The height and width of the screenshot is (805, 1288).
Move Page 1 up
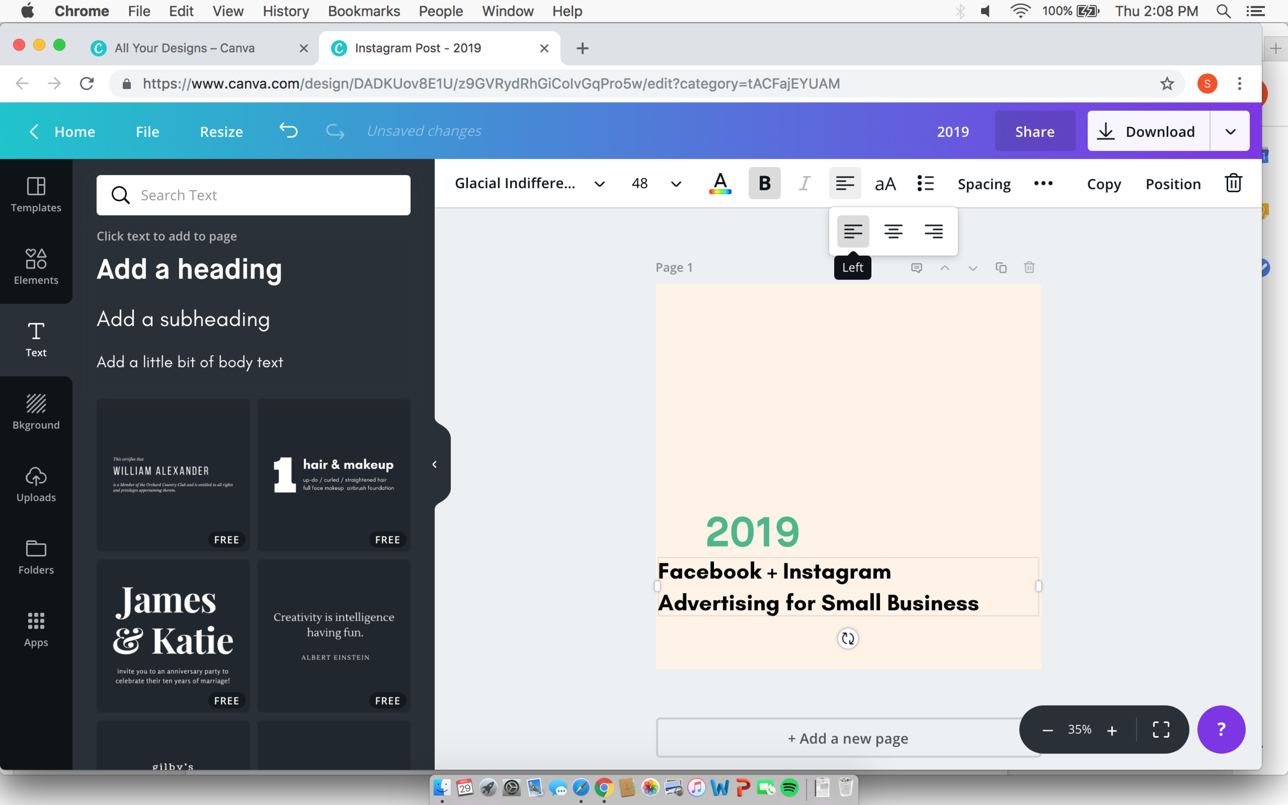pos(944,267)
